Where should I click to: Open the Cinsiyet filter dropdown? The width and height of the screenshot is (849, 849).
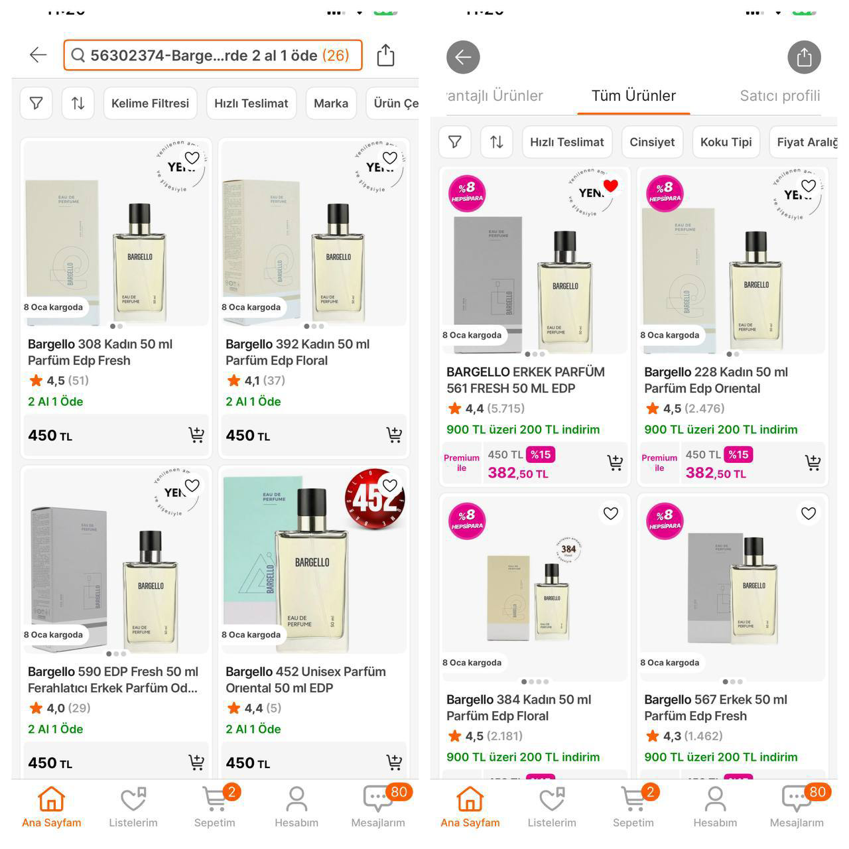[652, 142]
